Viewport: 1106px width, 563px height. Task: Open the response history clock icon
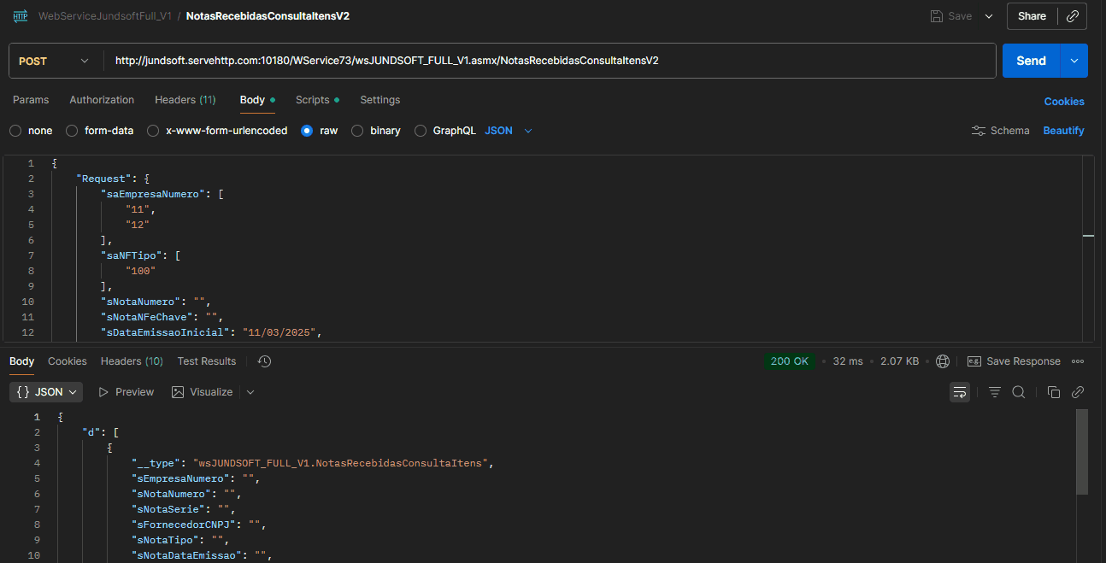pos(265,361)
